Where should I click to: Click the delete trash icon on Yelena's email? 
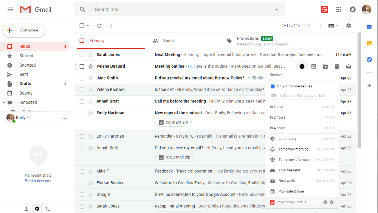pyautogui.click(x=337, y=67)
